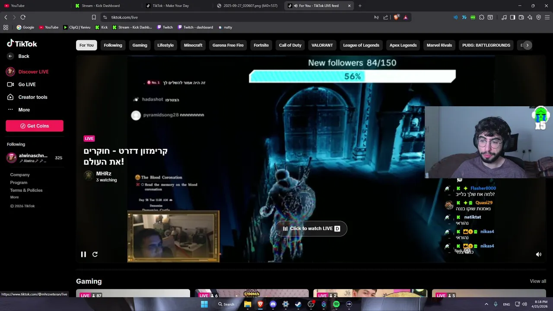This screenshot has width=553, height=311.
Task: Click the New followers progress bar
Action: pos(352,76)
